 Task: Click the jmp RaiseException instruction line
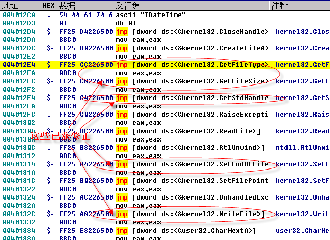click(x=192, y=115)
